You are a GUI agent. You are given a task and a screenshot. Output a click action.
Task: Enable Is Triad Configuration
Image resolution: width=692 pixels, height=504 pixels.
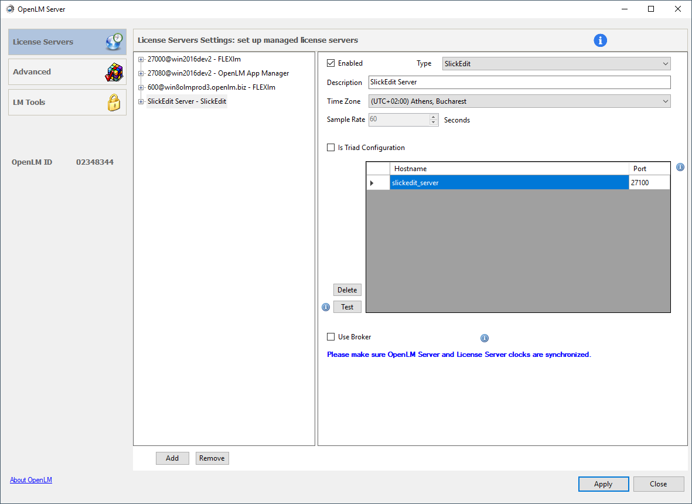coord(330,147)
